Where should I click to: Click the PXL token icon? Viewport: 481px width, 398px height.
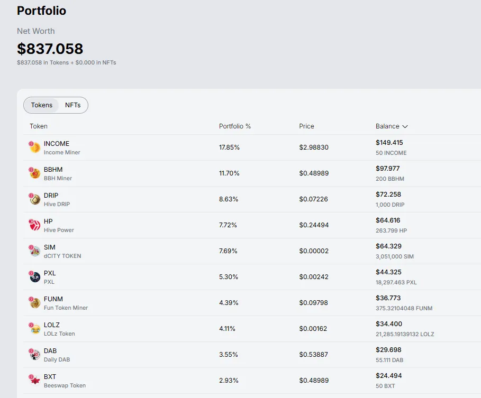(x=35, y=277)
